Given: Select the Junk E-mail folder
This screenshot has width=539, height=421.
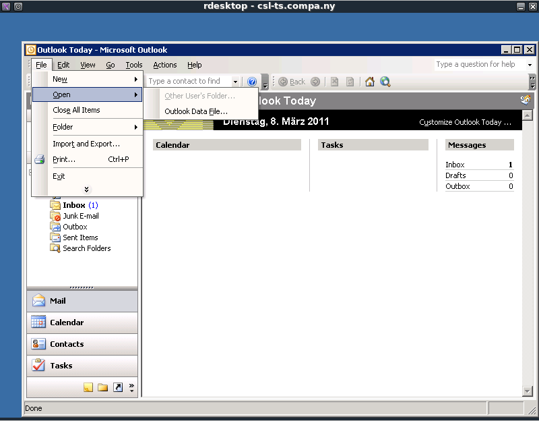Looking at the screenshot, I should click(80, 216).
